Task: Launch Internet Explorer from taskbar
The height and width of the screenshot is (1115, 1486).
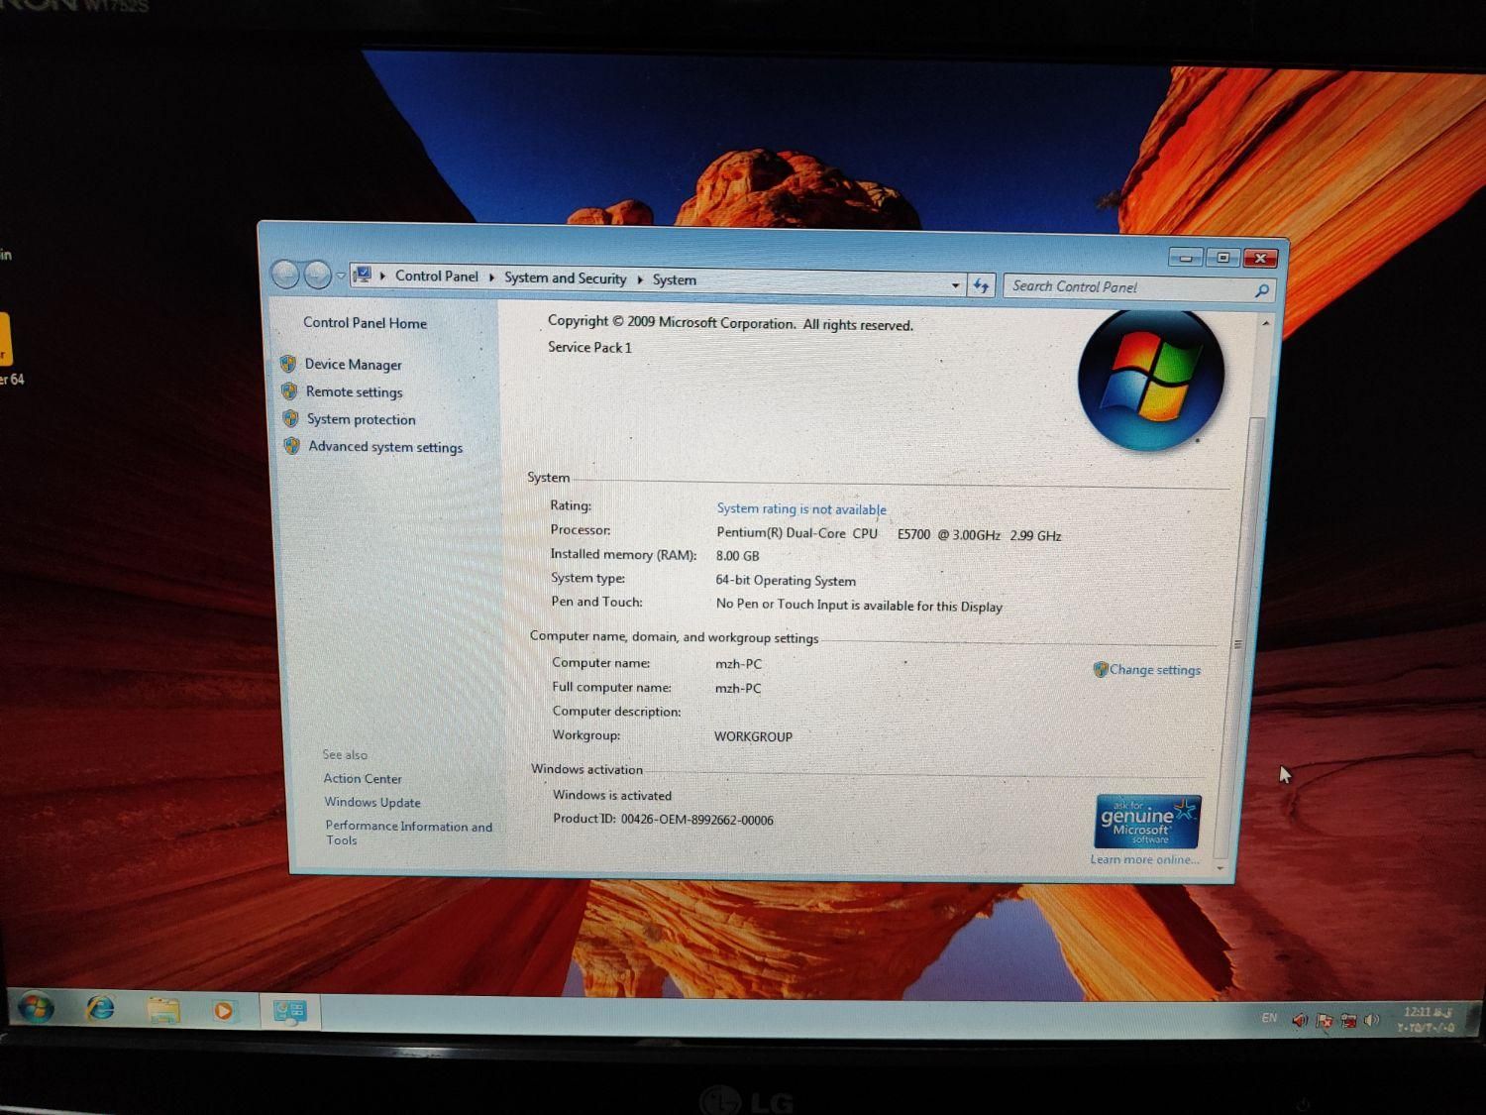Action: [100, 1010]
